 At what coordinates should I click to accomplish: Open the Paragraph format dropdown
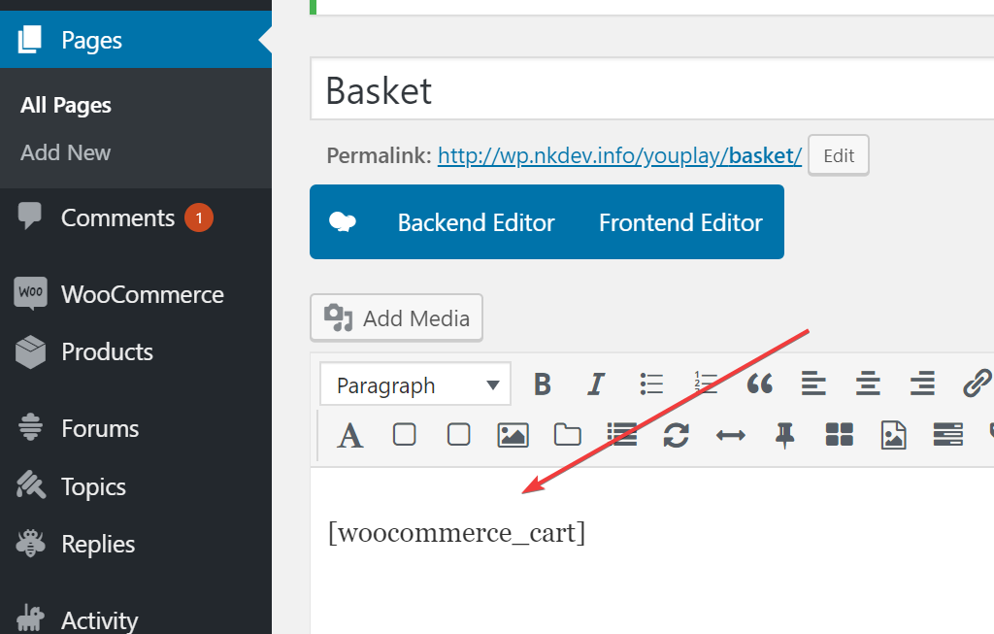[414, 385]
